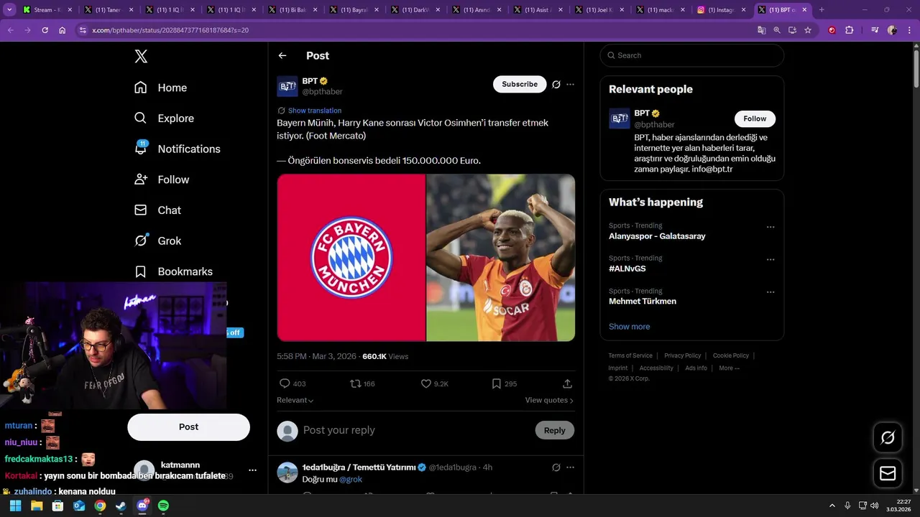Open Chrome's tab search dropdown

pyautogui.click(x=9, y=10)
